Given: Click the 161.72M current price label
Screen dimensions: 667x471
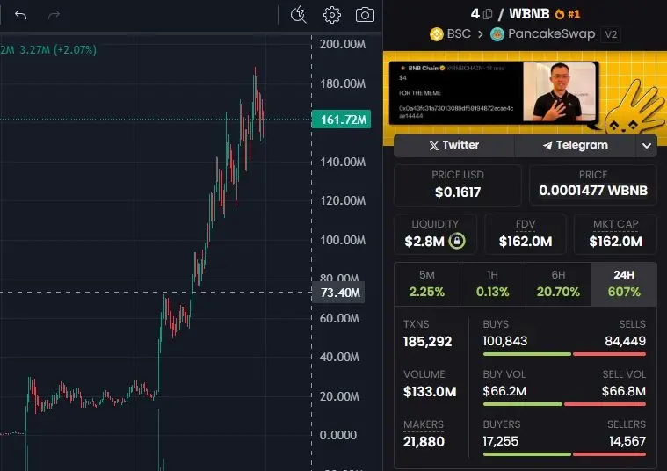Looking at the screenshot, I should 341,120.
